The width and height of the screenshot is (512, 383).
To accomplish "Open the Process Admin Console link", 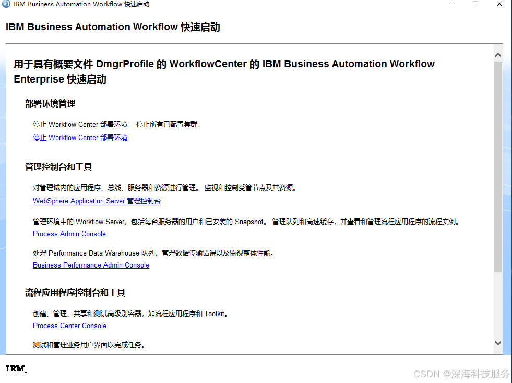I will 69,234.
